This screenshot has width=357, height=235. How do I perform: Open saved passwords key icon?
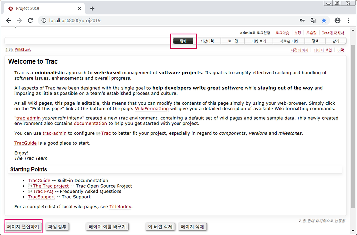302,20
